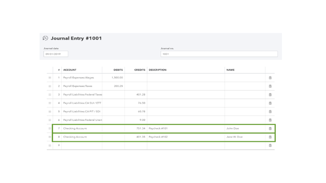Click trash icon on row 3
Screen dimensions: 326x183
point(270,95)
